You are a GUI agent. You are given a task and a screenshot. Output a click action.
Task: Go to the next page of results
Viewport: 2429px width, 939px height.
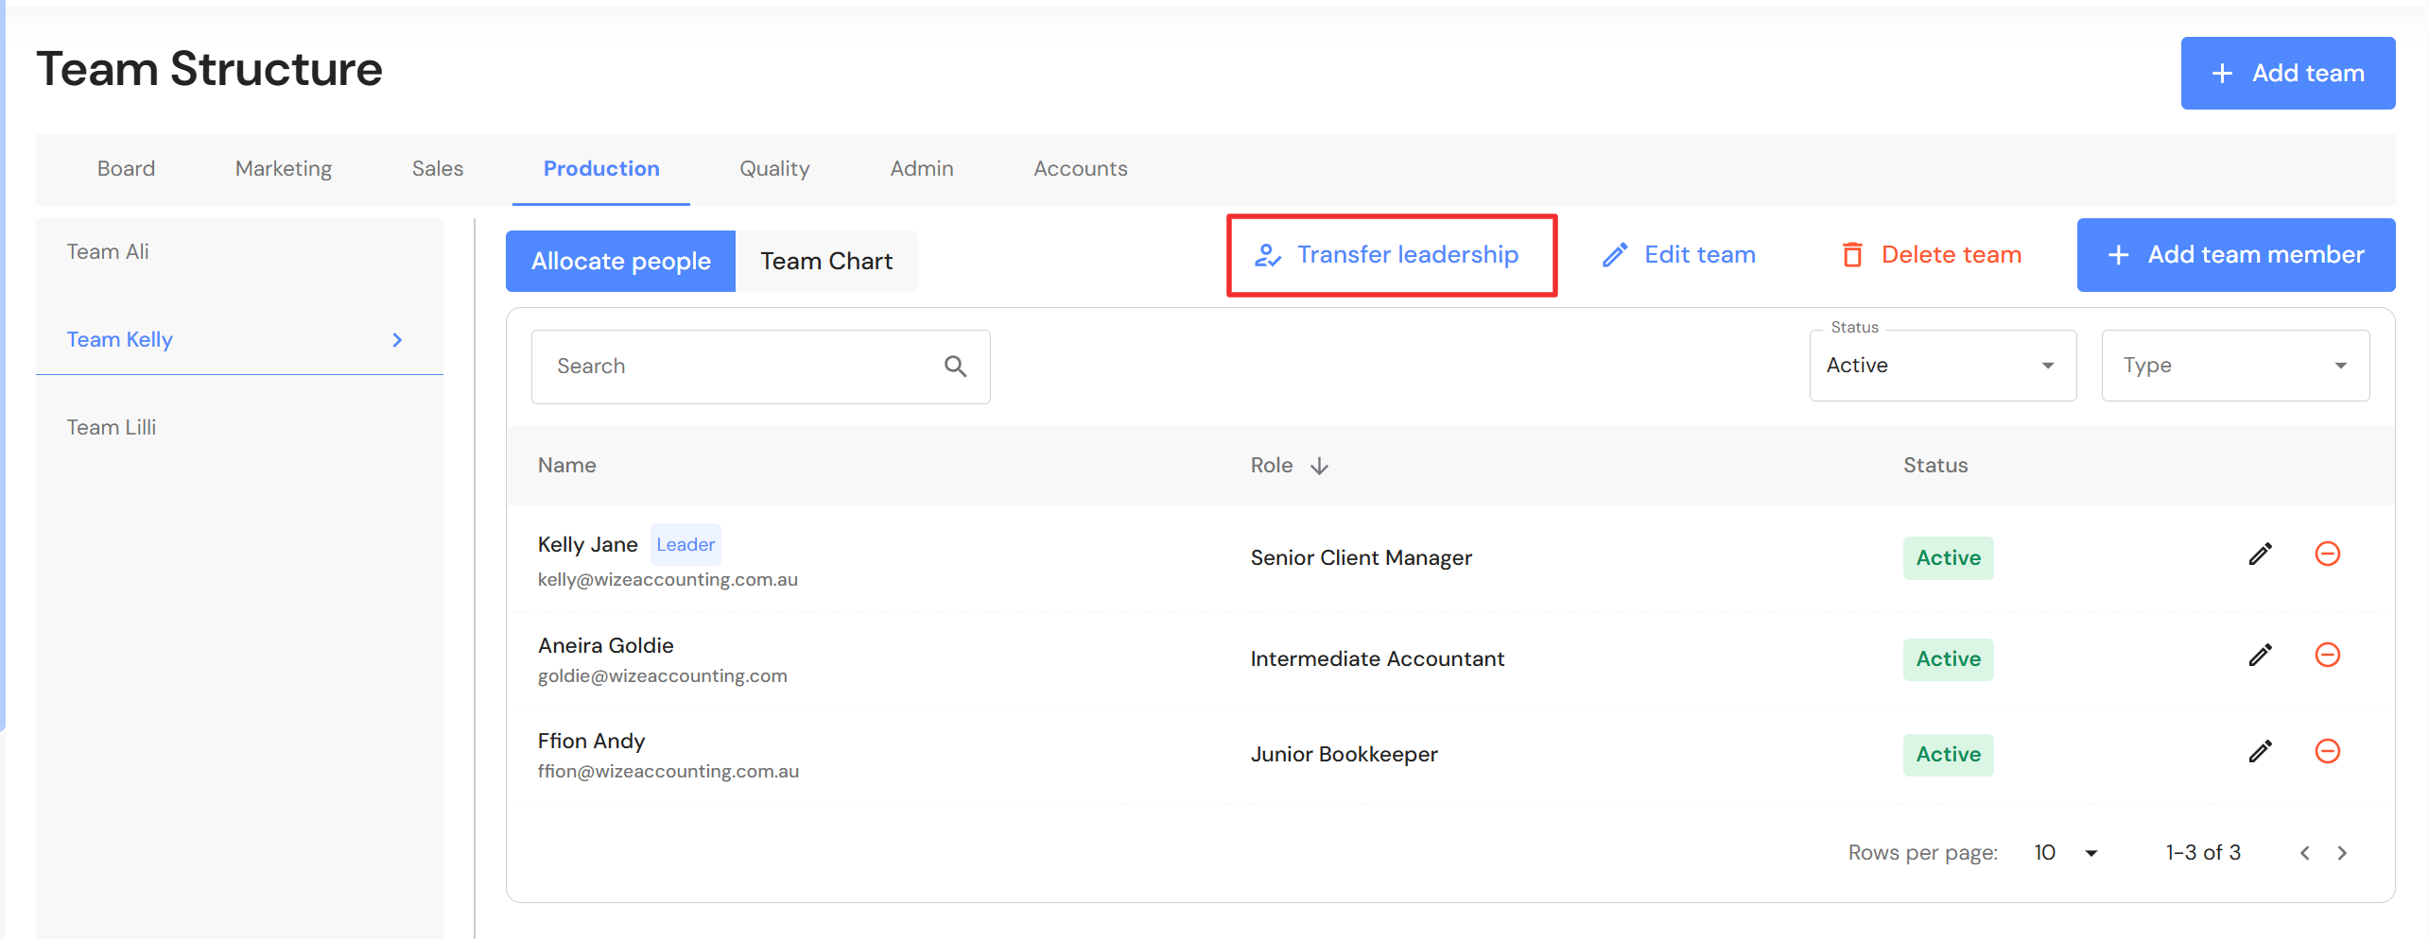2342,853
